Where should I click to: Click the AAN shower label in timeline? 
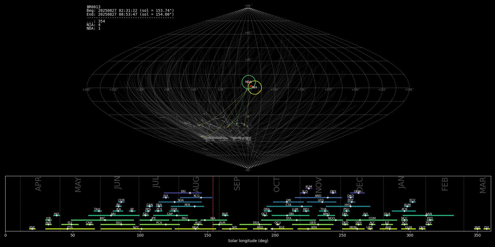[x=429, y=214]
